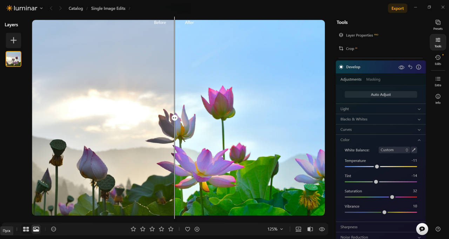The width and height of the screenshot is (449, 239).
Task: Open the Presets panel icon
Action: coord(438,25)
